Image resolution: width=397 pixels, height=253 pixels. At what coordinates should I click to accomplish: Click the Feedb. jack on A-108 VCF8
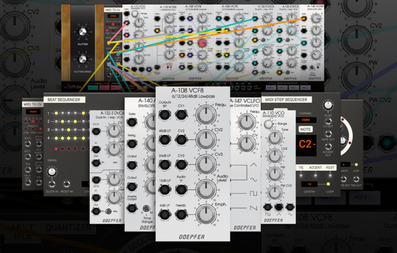pos(181,214)
